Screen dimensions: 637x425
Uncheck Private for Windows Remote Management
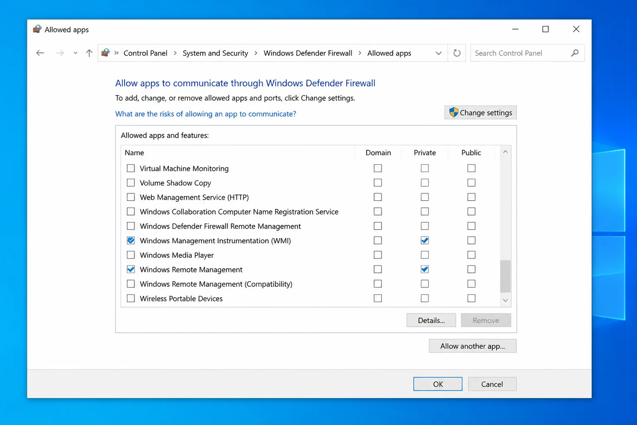point(425,269)
